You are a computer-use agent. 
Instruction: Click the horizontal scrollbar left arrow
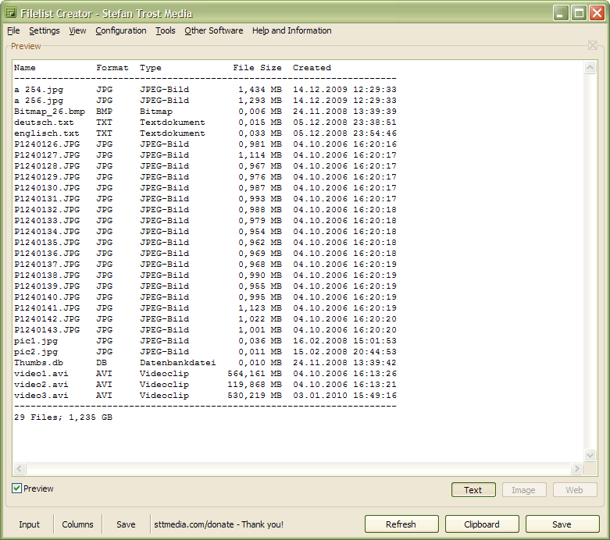20,468
